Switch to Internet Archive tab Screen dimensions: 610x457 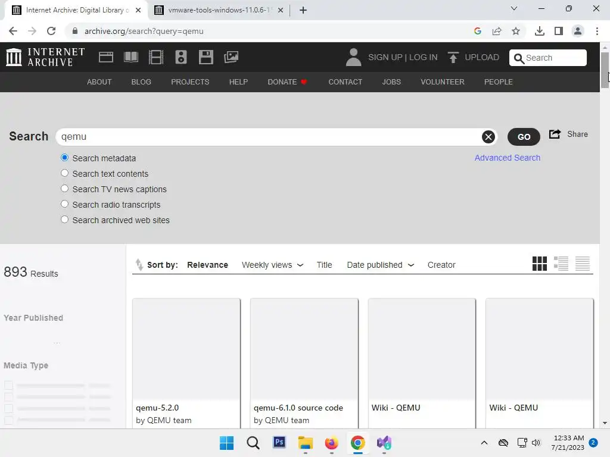[76, 10]
